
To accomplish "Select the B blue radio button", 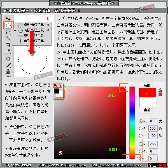I will point(141,159).
